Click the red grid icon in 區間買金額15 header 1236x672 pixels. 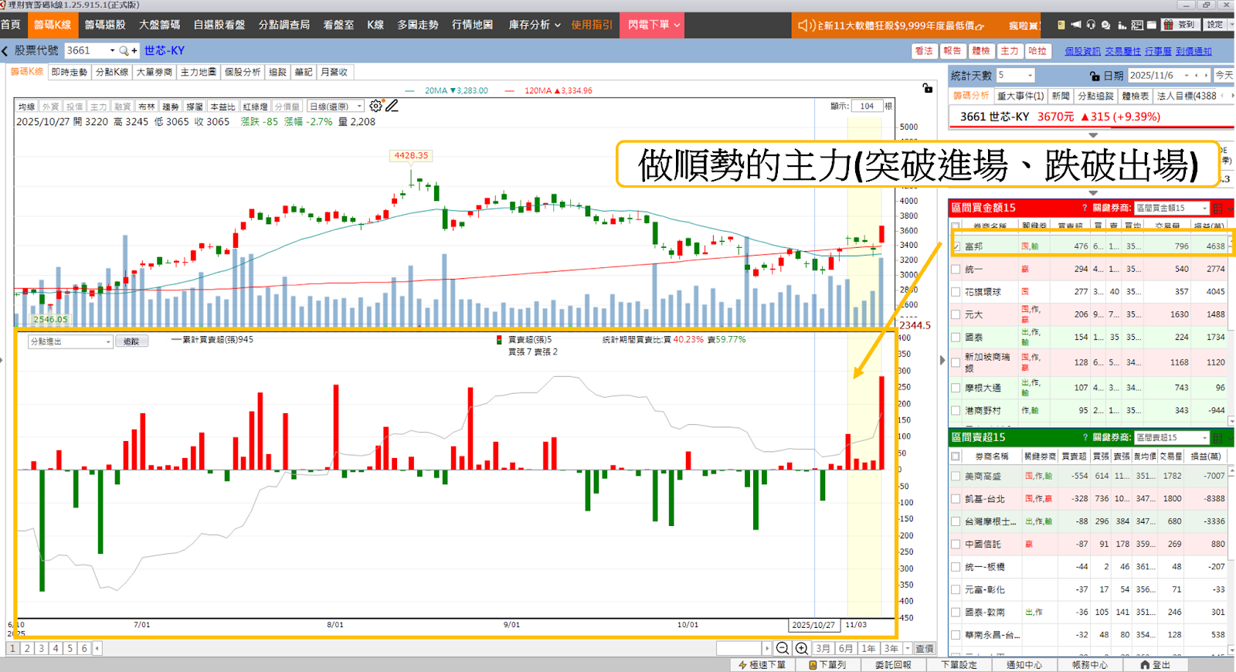coord(1217,208)
